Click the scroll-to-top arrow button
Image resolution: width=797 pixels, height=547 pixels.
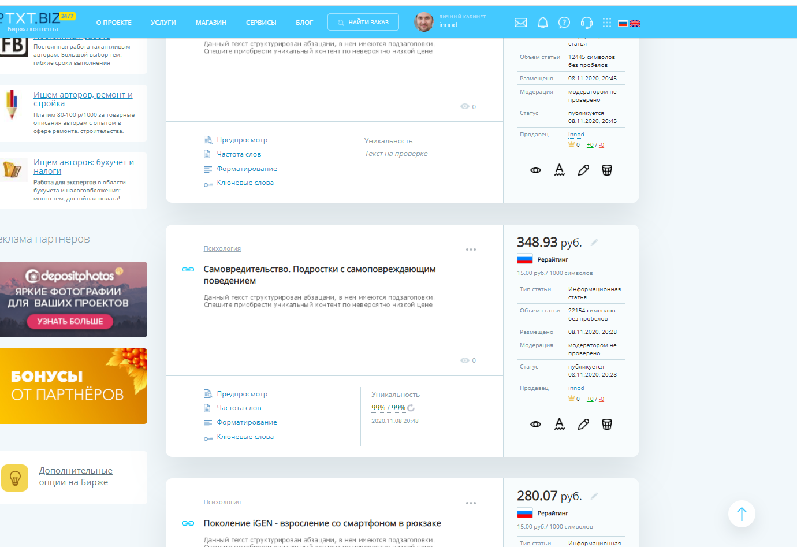[x=742, y=513]
